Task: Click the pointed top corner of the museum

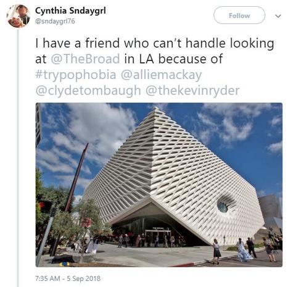Action: (156, 110)
